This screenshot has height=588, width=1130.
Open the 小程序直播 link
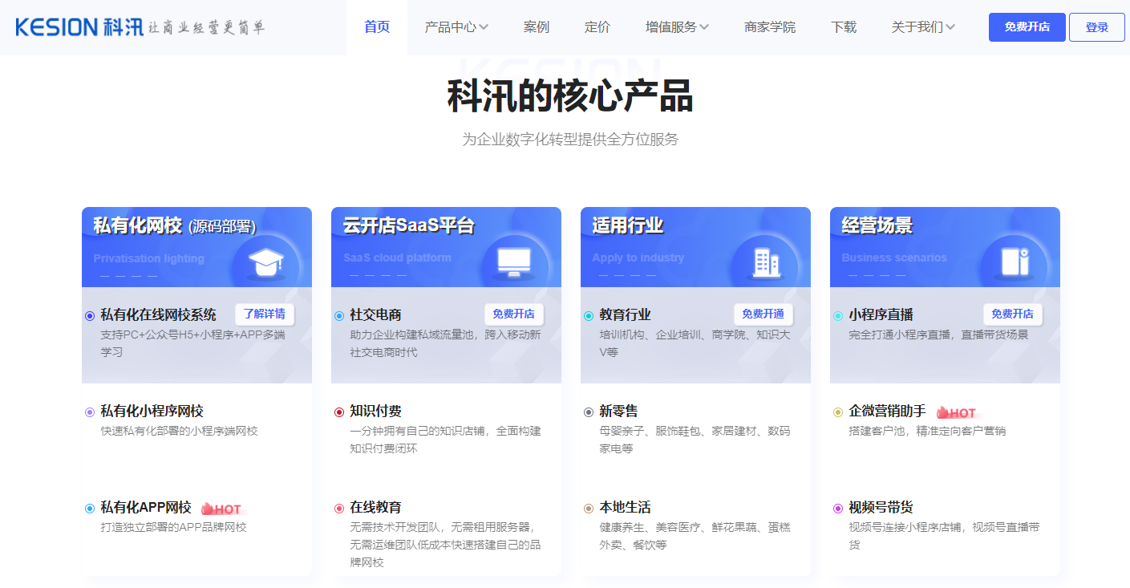(x=881, y=314)
